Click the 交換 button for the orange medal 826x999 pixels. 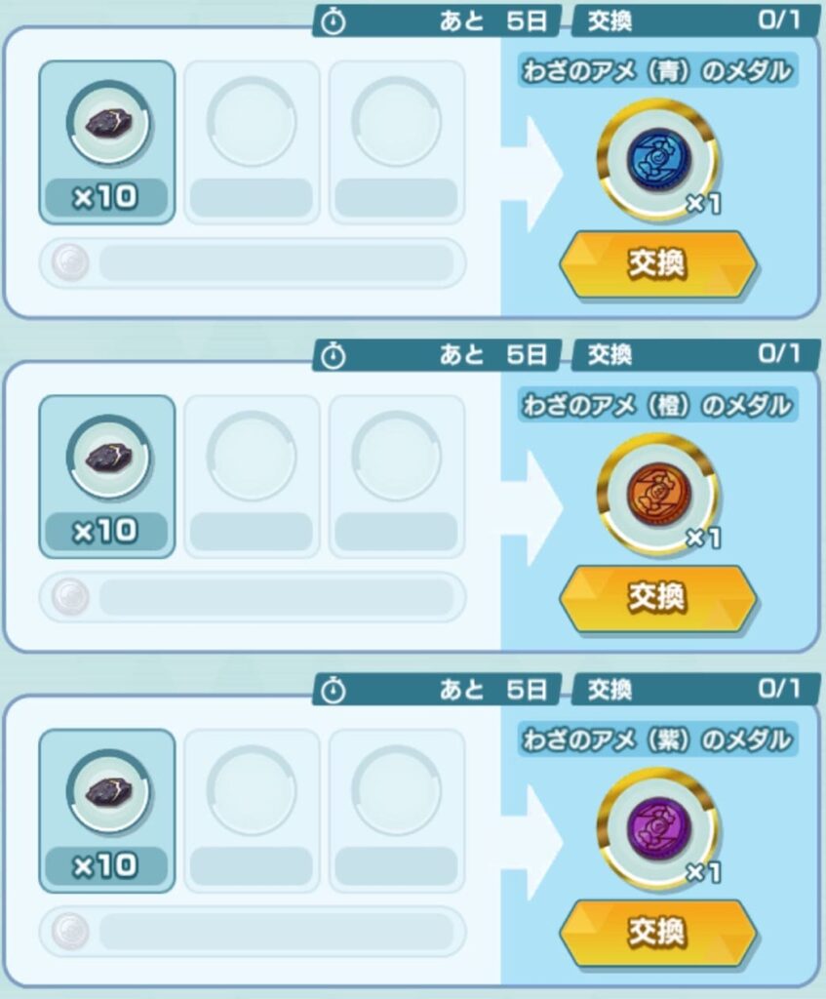pyautogui.click(x=657, y=598)
